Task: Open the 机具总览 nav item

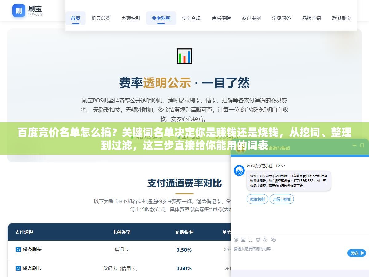Action: tap(101, 18)
